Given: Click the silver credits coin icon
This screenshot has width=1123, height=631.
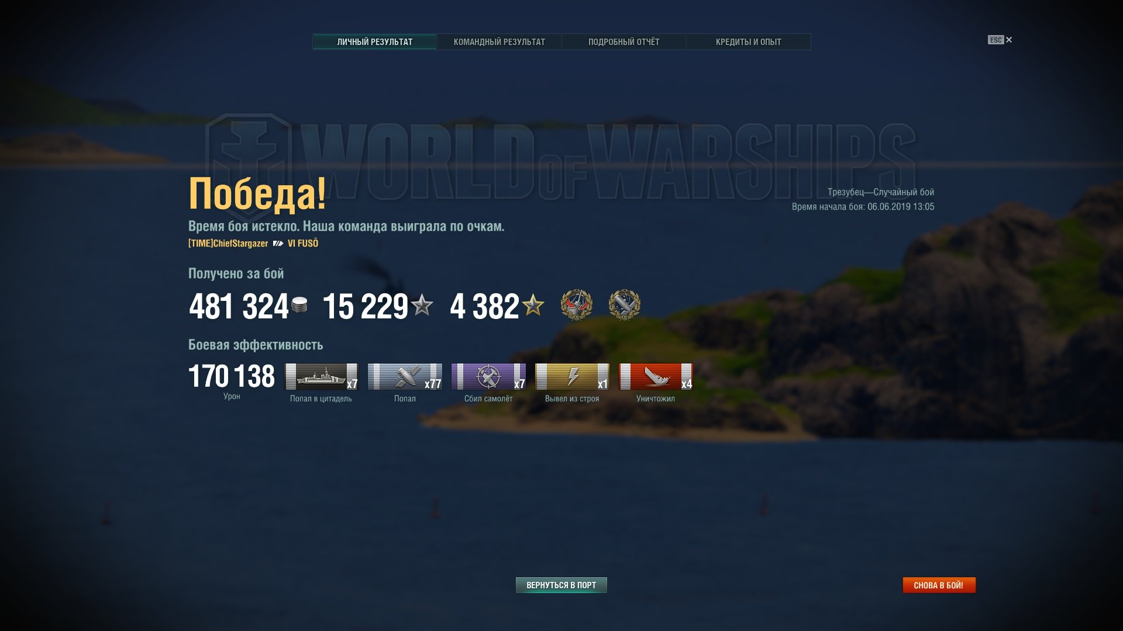Looking at the screenshot, I should coord(299,305).
